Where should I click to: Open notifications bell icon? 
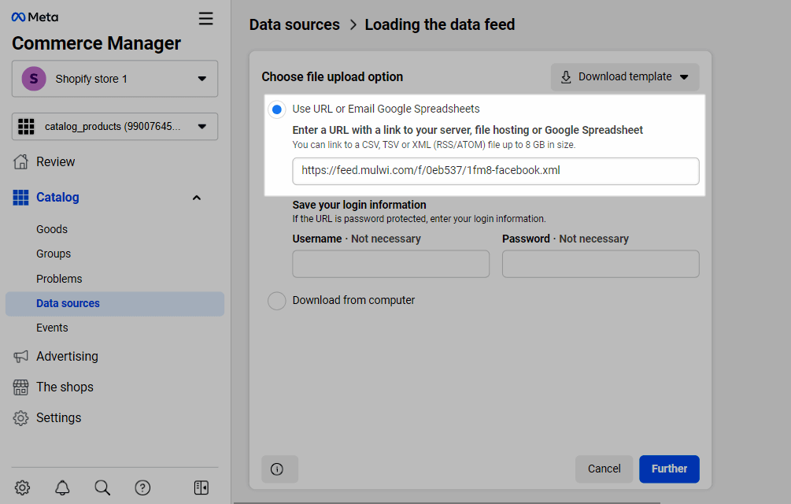click(x=62, y=487)
